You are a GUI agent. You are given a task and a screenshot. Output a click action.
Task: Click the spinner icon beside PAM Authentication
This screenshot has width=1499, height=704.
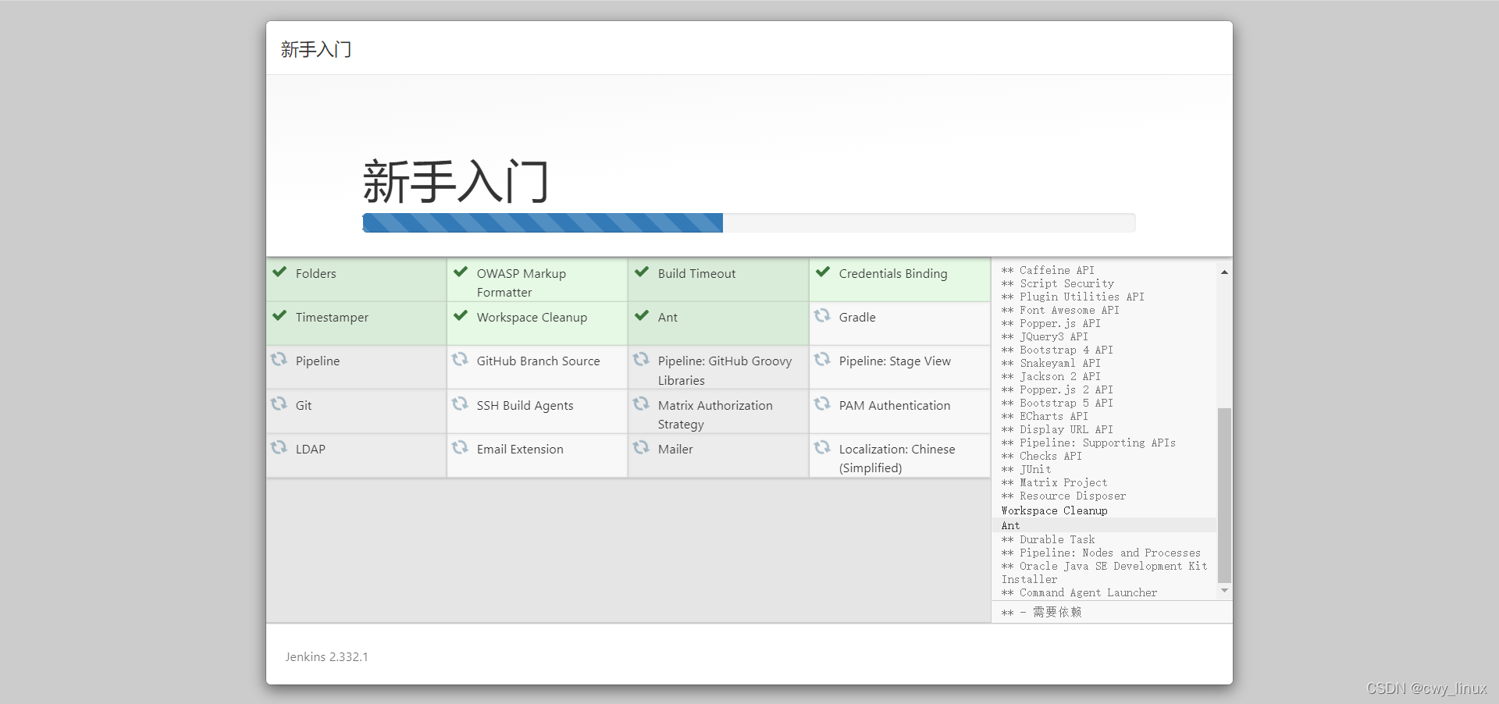822,404
